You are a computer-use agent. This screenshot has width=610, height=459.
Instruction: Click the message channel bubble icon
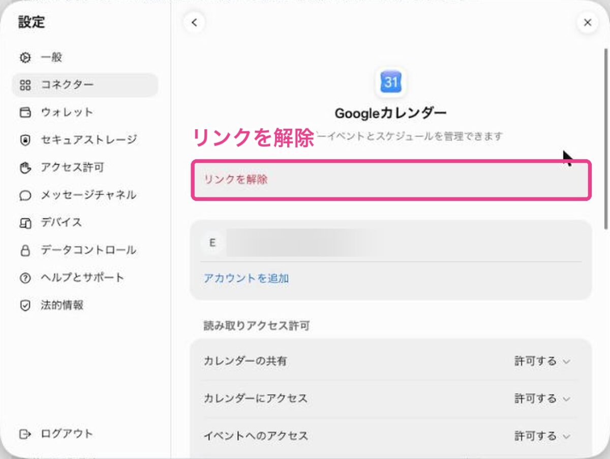pyautogui.click(x=25, y=195)
